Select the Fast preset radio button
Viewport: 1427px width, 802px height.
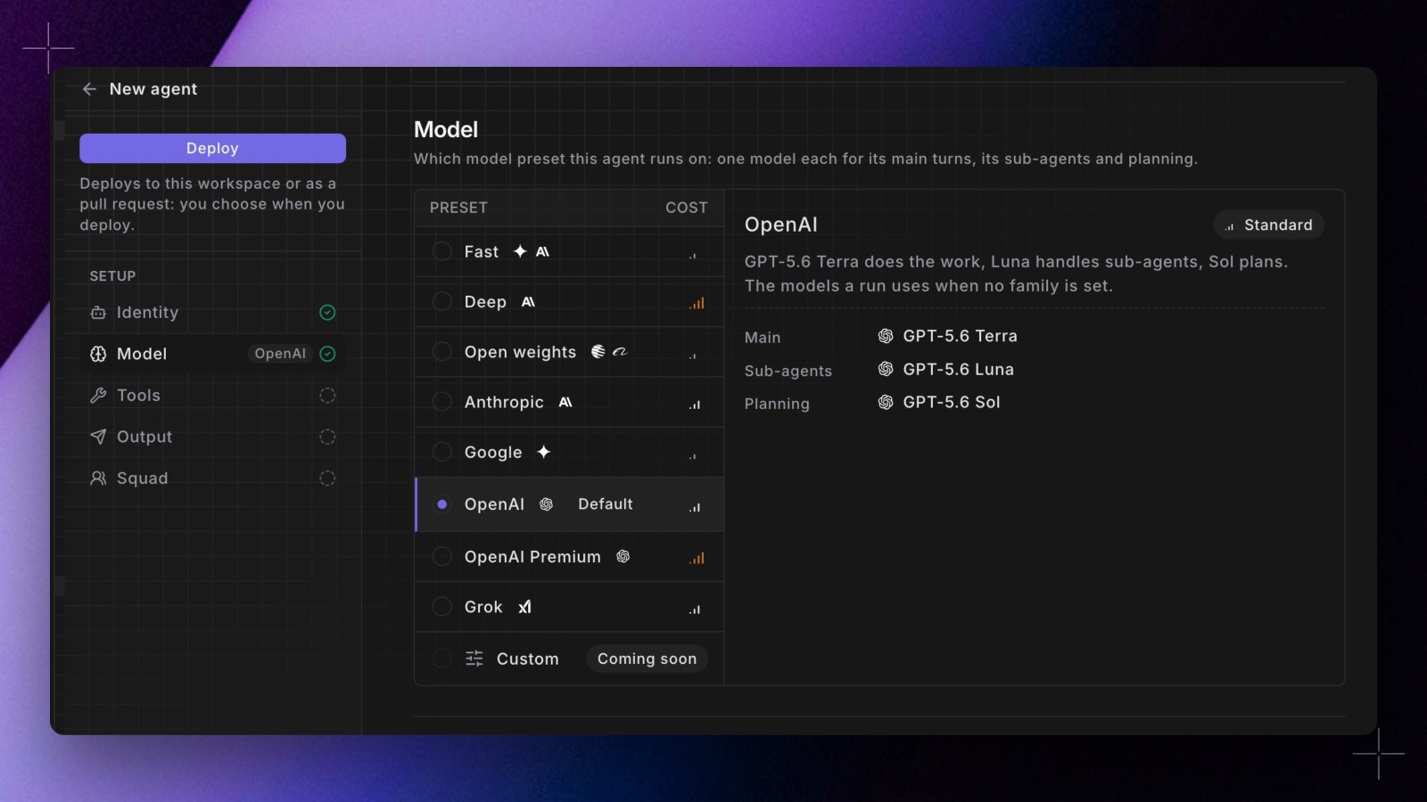[441, 251]
